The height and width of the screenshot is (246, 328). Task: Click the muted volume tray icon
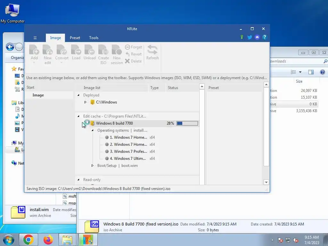tap(296, 240)
